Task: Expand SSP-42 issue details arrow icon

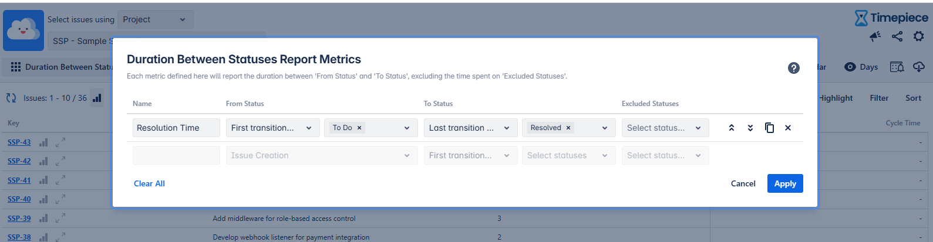Action: 60,161
